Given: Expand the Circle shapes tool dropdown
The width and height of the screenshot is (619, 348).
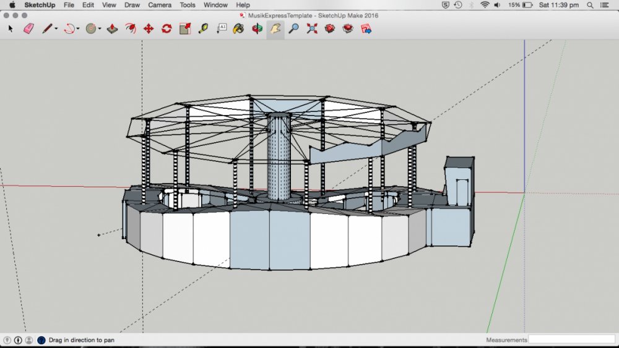Looking at the screenshot, I should tap(100, 29).
